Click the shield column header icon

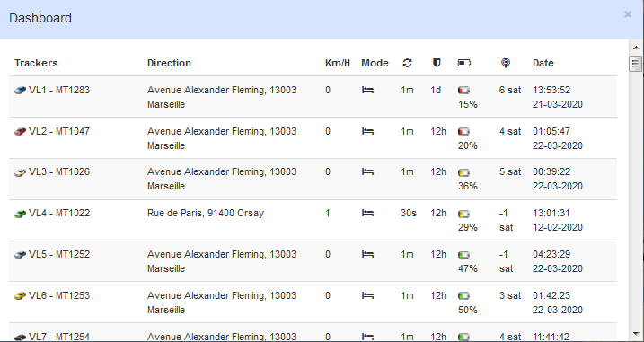click(437, 63)
